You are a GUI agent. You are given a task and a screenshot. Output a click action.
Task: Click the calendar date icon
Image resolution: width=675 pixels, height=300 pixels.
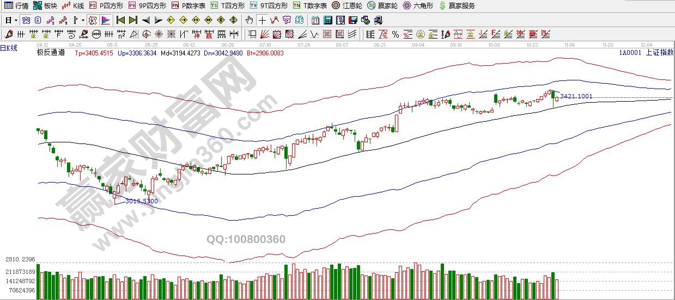pos(315,21)
